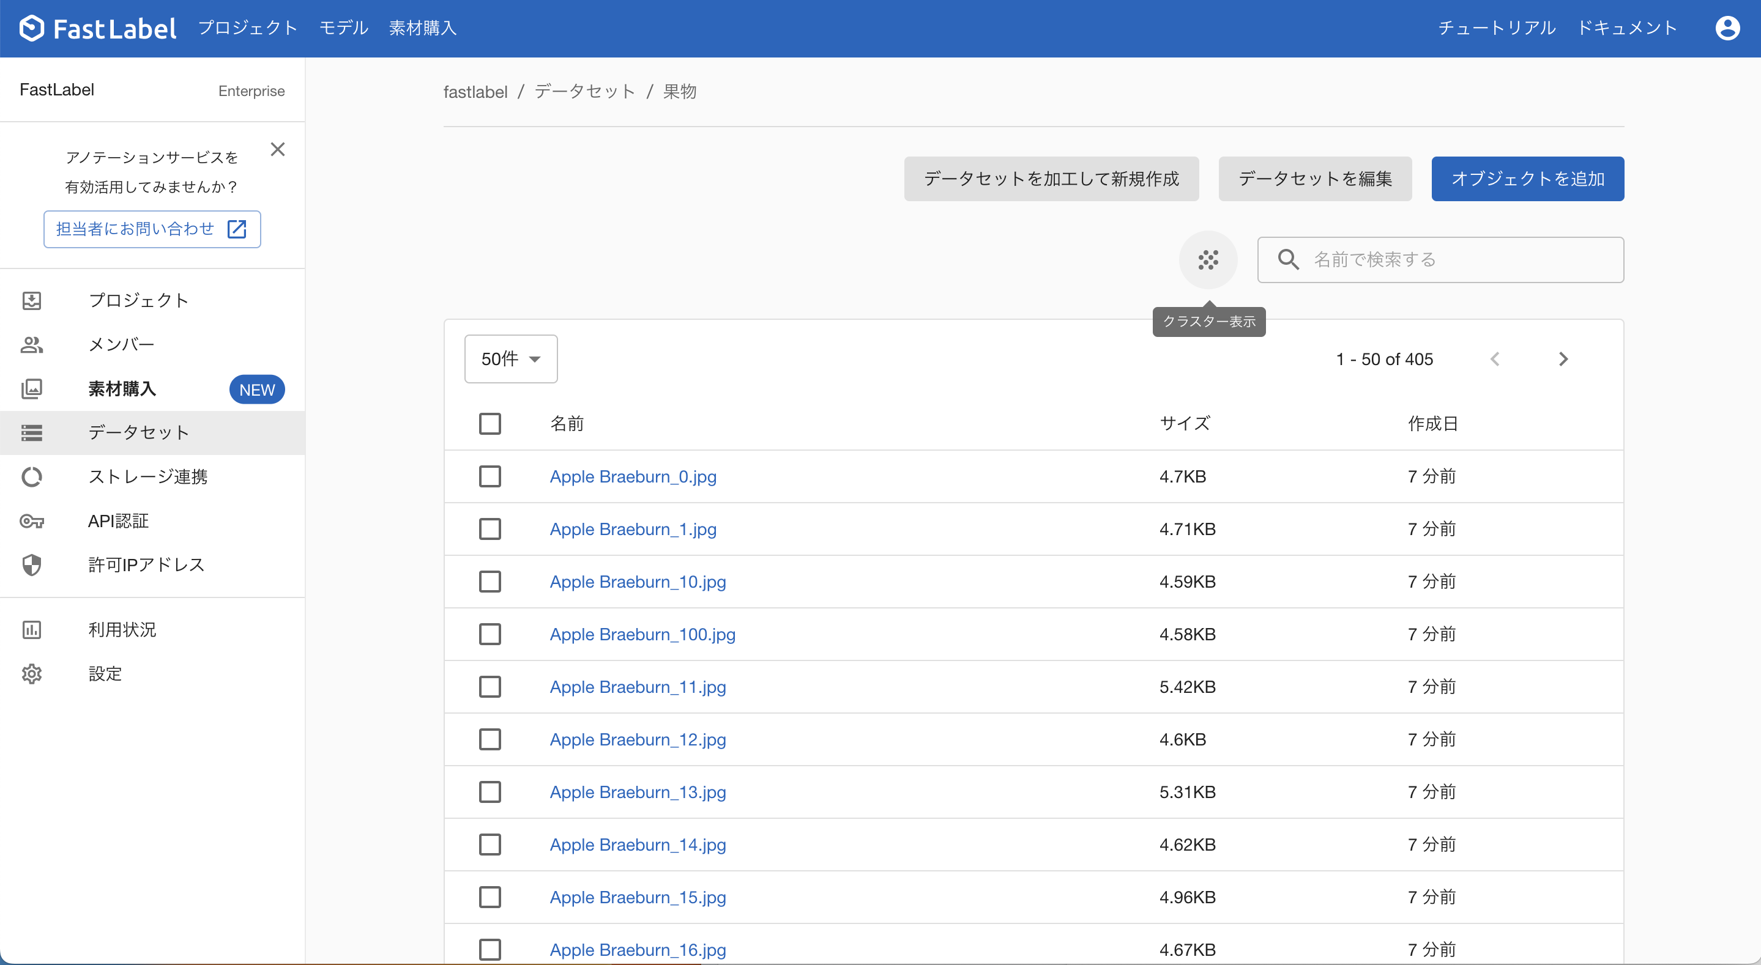Viewport: 1761px width, 965px height.
Task: Click the 名前で検索する search field
Action: [x=1456, y=260]
